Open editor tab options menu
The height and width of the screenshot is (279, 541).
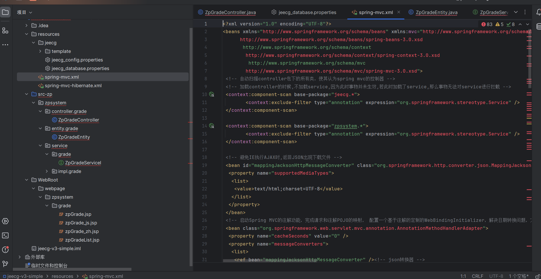[x=525, y=12]
